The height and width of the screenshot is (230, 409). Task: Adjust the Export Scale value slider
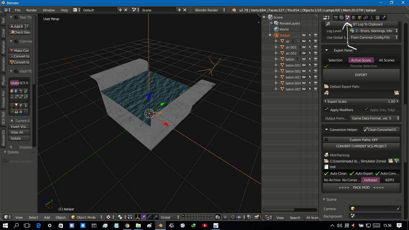coord(361,101)
